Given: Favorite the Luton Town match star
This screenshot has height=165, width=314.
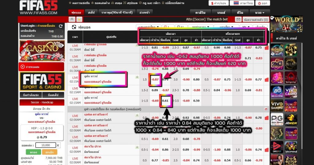Looking at the screenshot, I should tap(137, 77).
